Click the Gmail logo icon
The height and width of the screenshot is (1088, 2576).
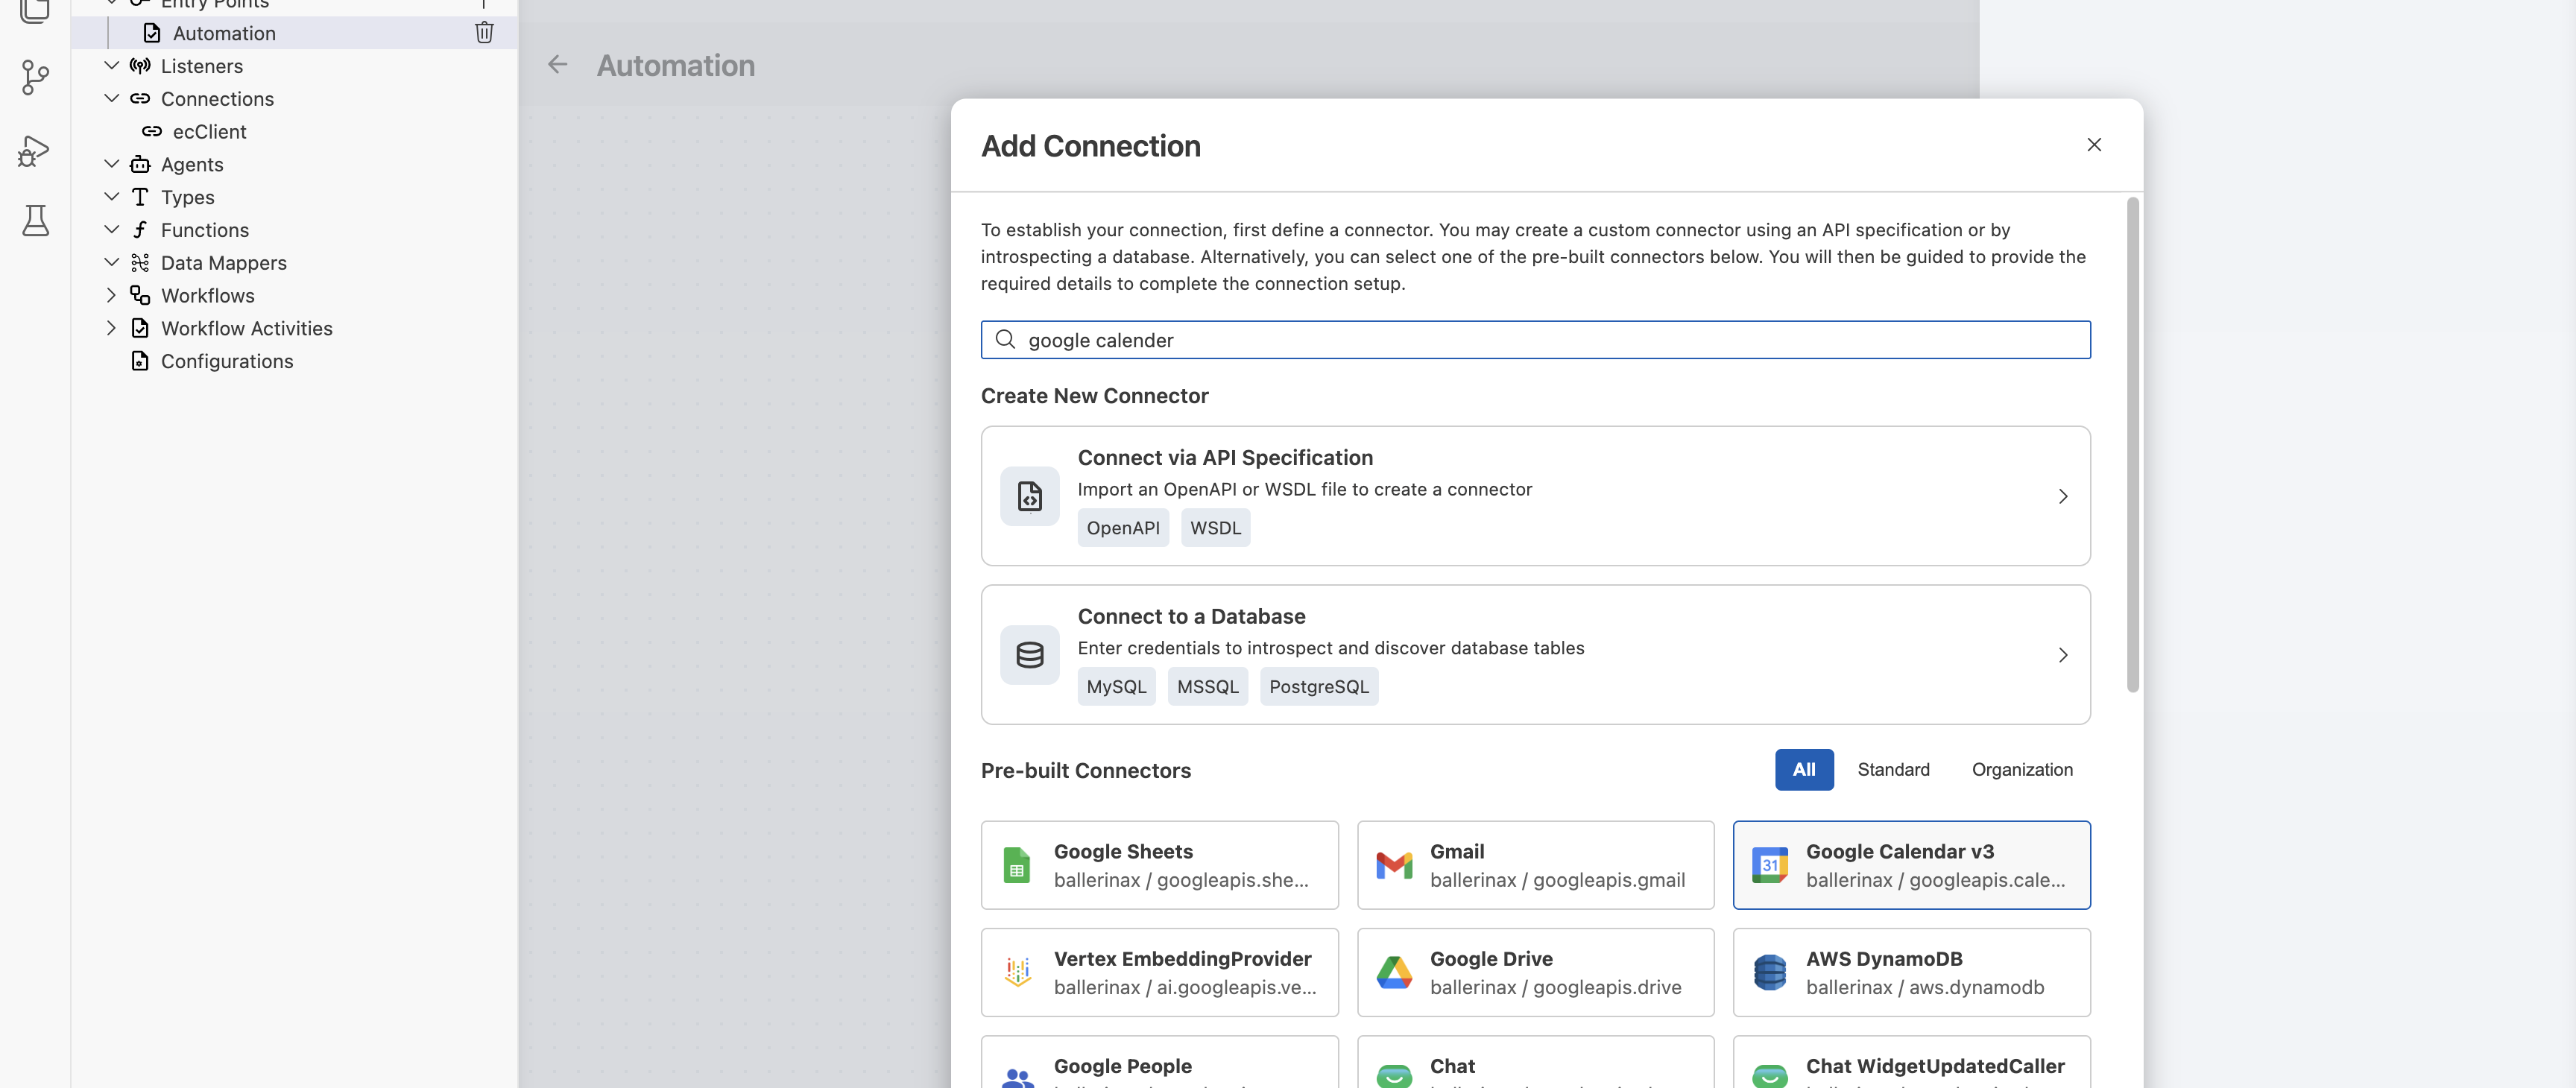[x=1393, y=865]
